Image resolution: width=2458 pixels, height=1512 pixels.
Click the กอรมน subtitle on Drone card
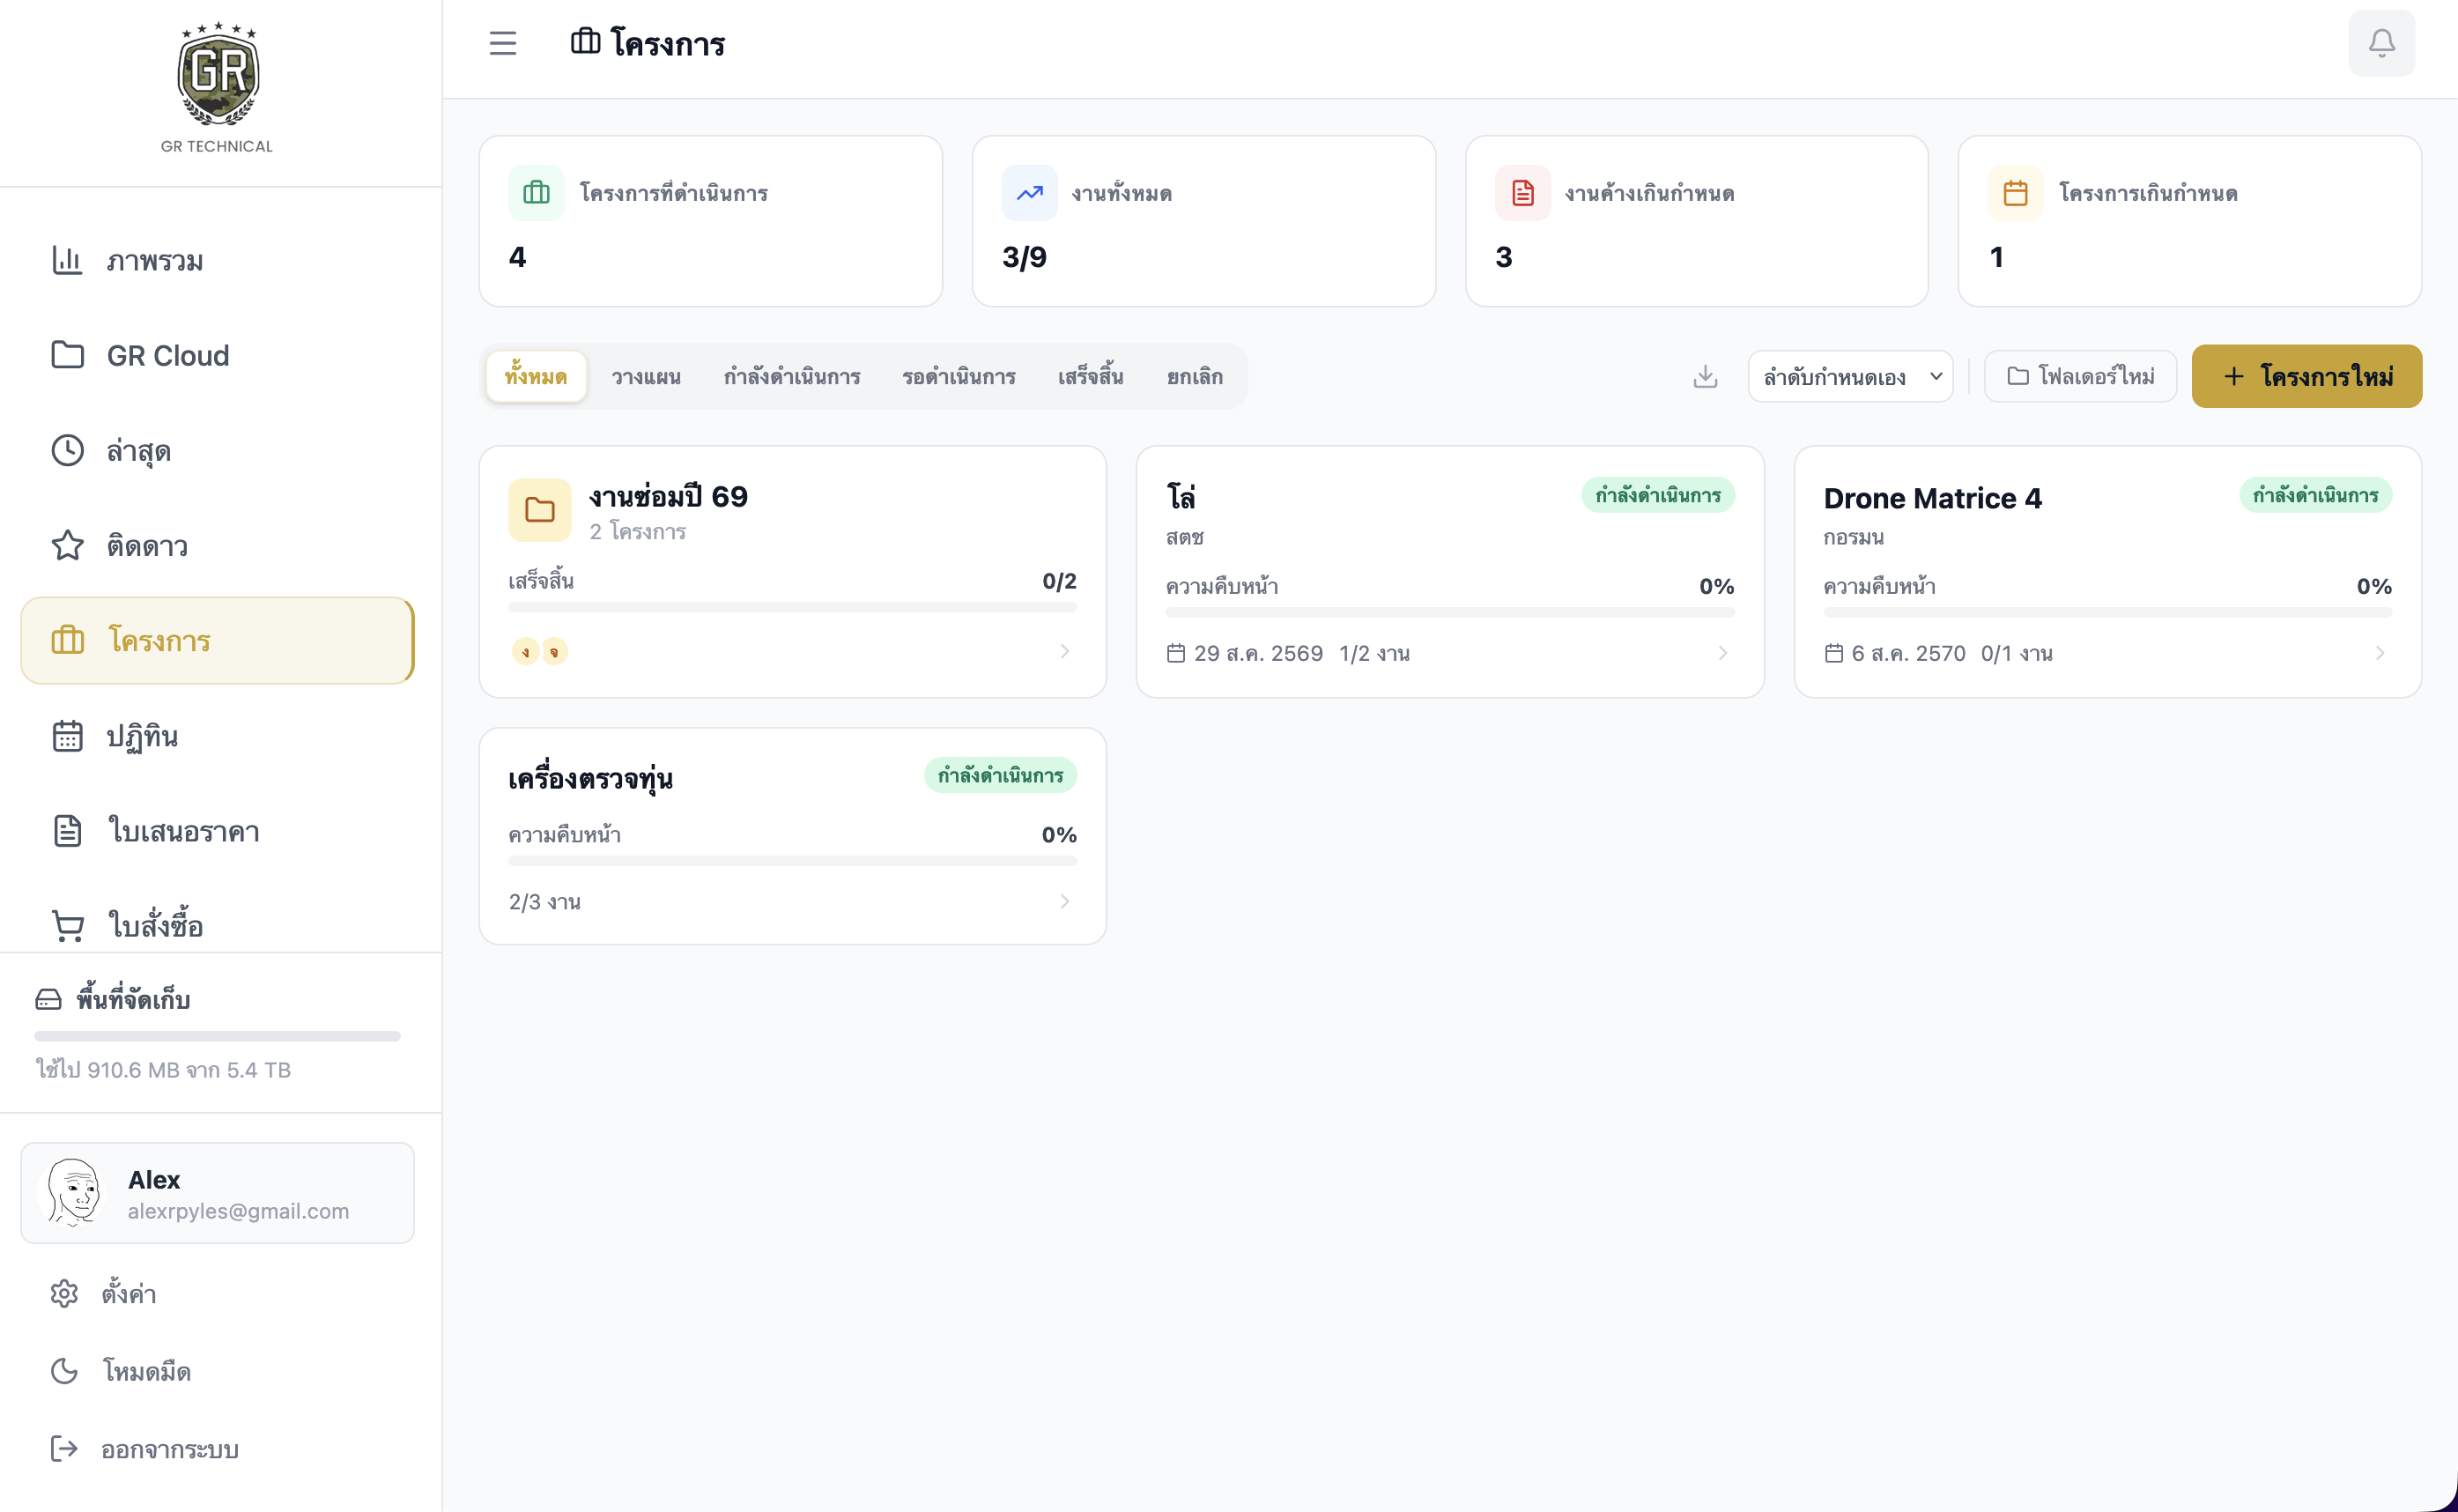pos(1854,537)
